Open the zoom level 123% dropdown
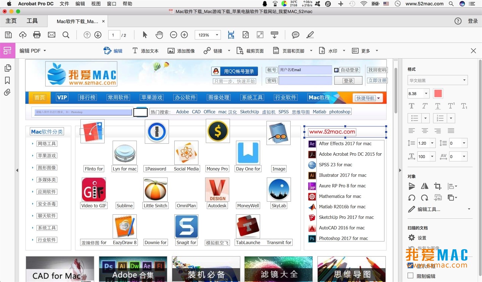 pos(217,35)
